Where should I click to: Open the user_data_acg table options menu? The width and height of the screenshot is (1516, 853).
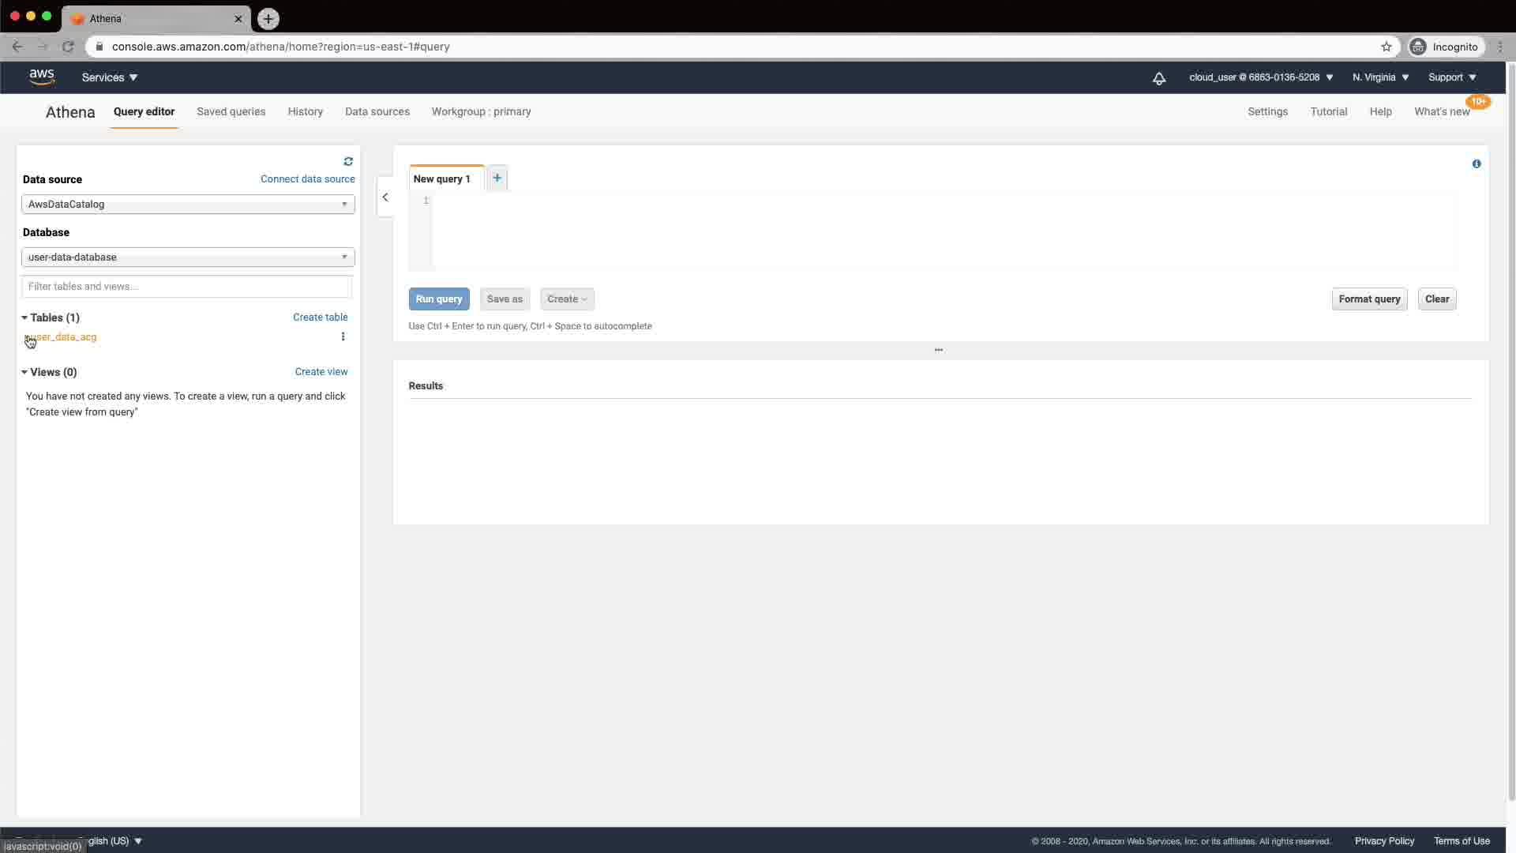coord(343,336)
